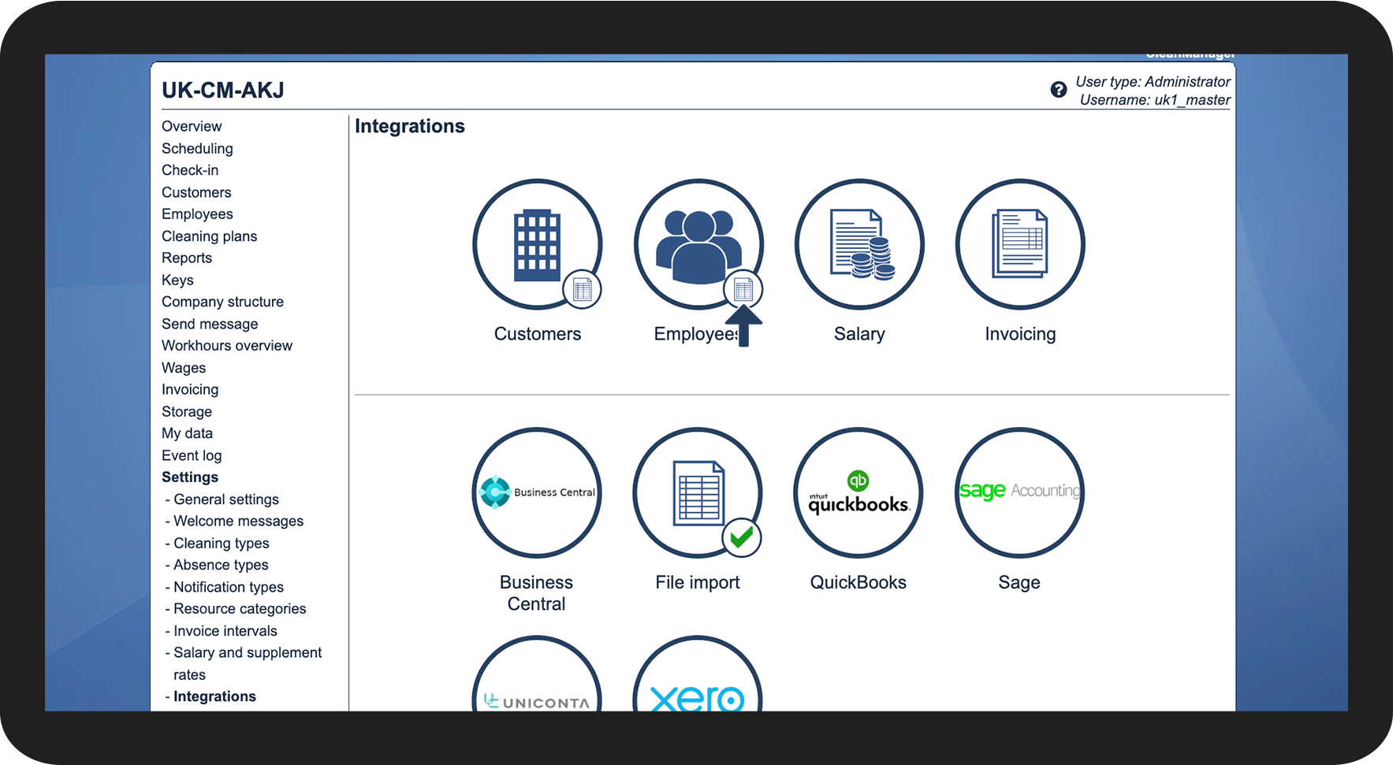Open Cleaning types submenu item
Viewport: 1393px width, 765px height.
click(222, 543)
